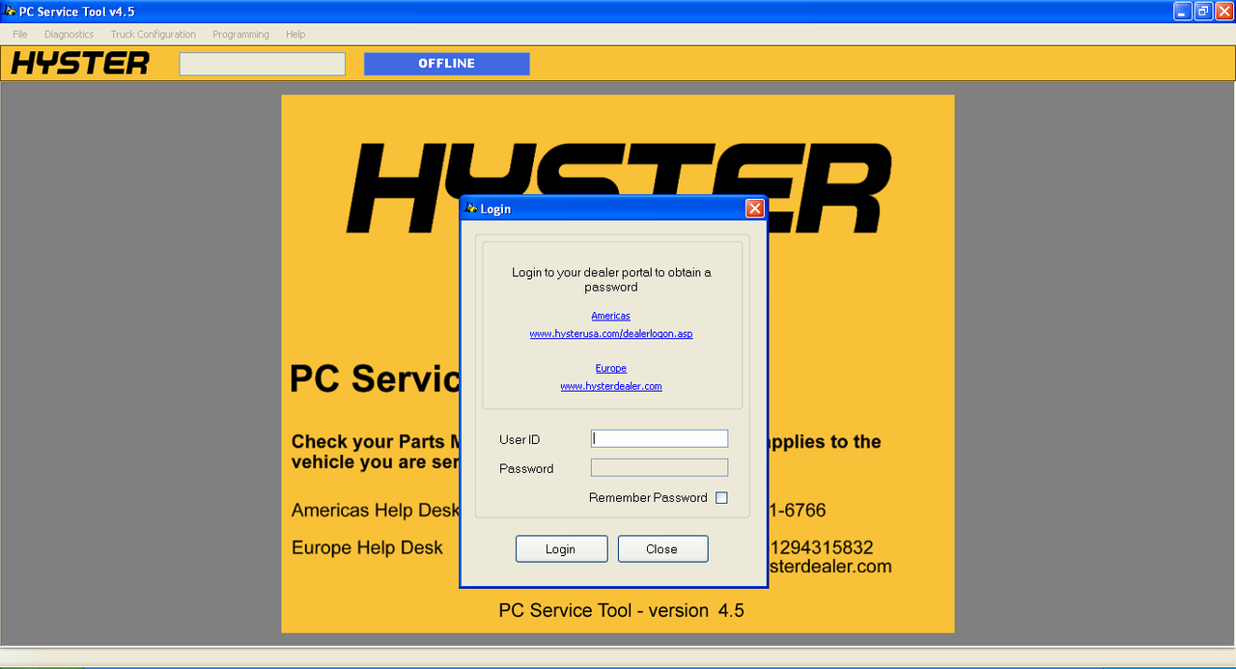Screen dimensions: 1236x669
Task: Click the Hyster logo in the toolbar
Action: [80, 64]
